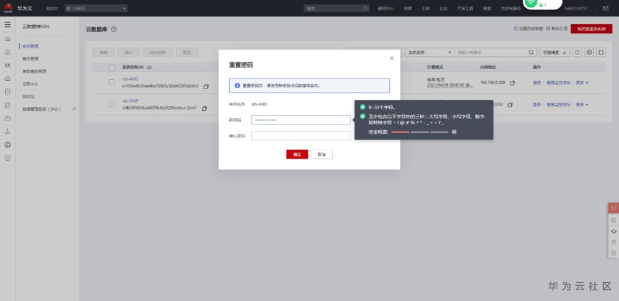Screen dimensions: 619x301
Task: Click the Huawei Cloud logo
Action: pos(8,8)
